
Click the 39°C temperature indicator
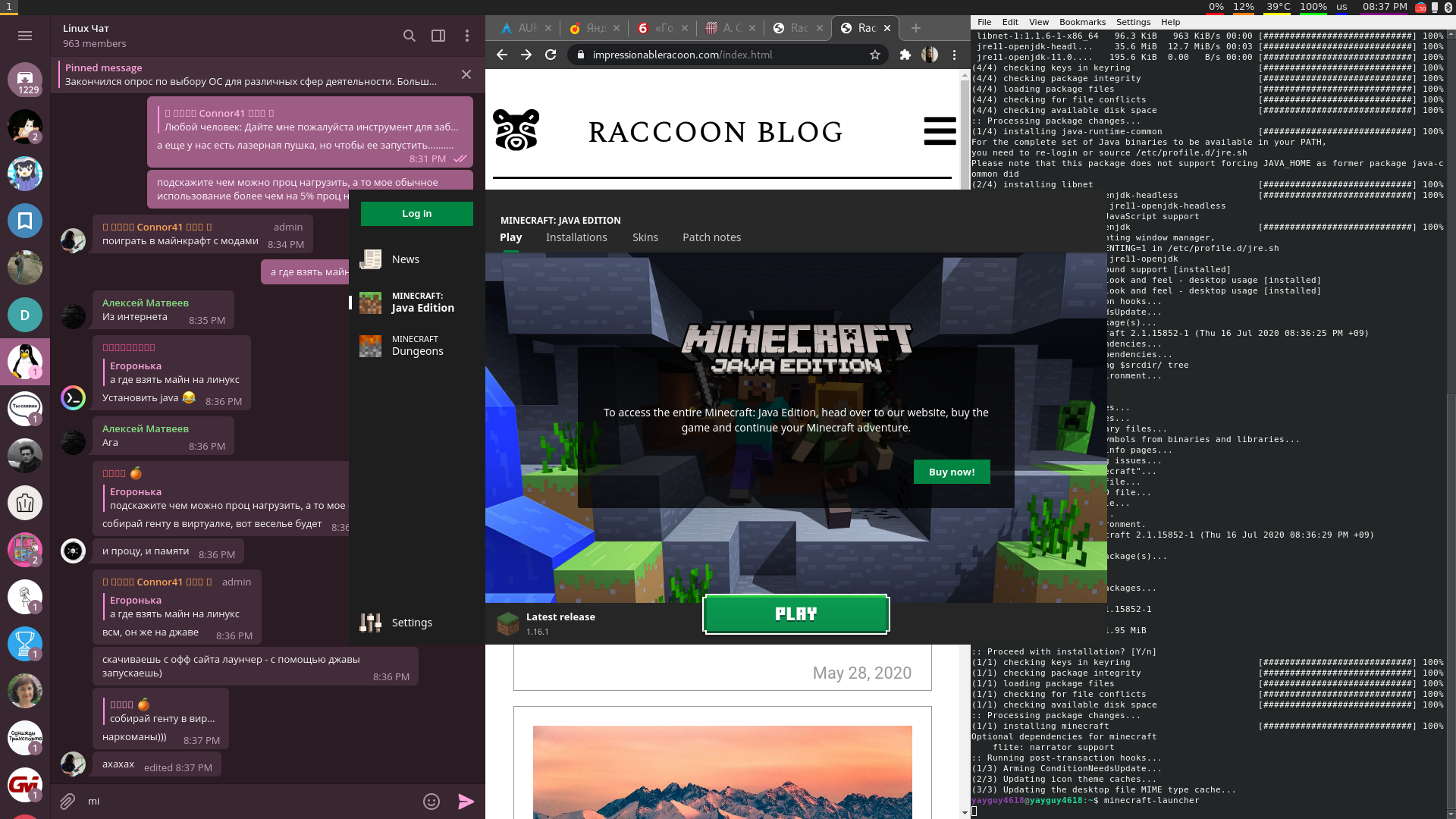[1279, 7]
